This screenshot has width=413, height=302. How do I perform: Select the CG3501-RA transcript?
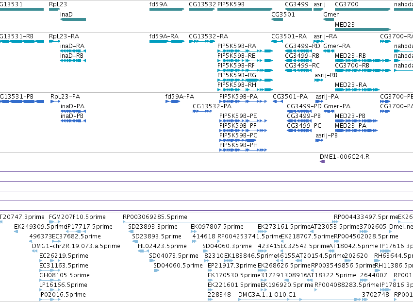277,41
